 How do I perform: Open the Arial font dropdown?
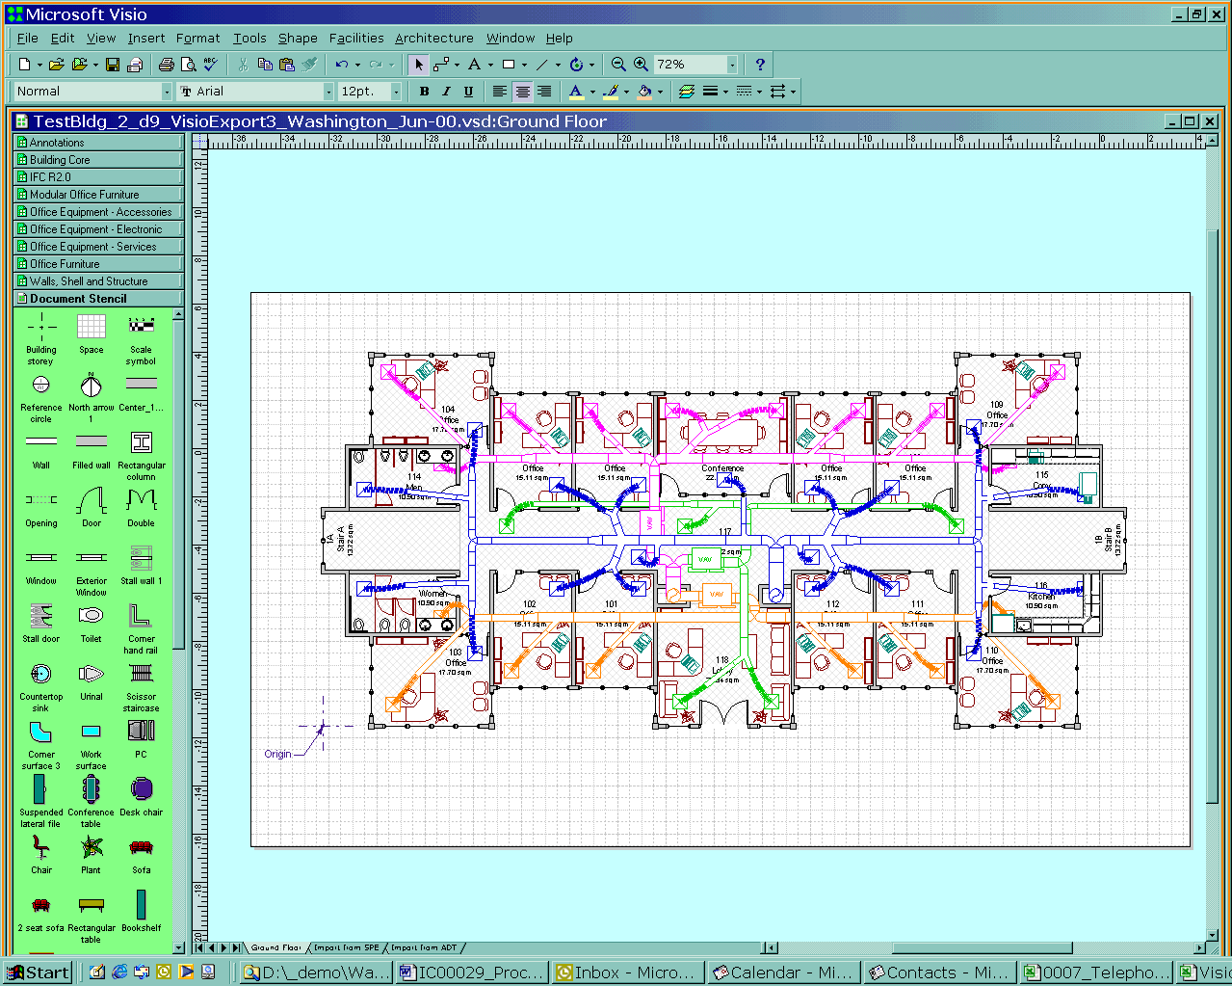click(328, 92)
